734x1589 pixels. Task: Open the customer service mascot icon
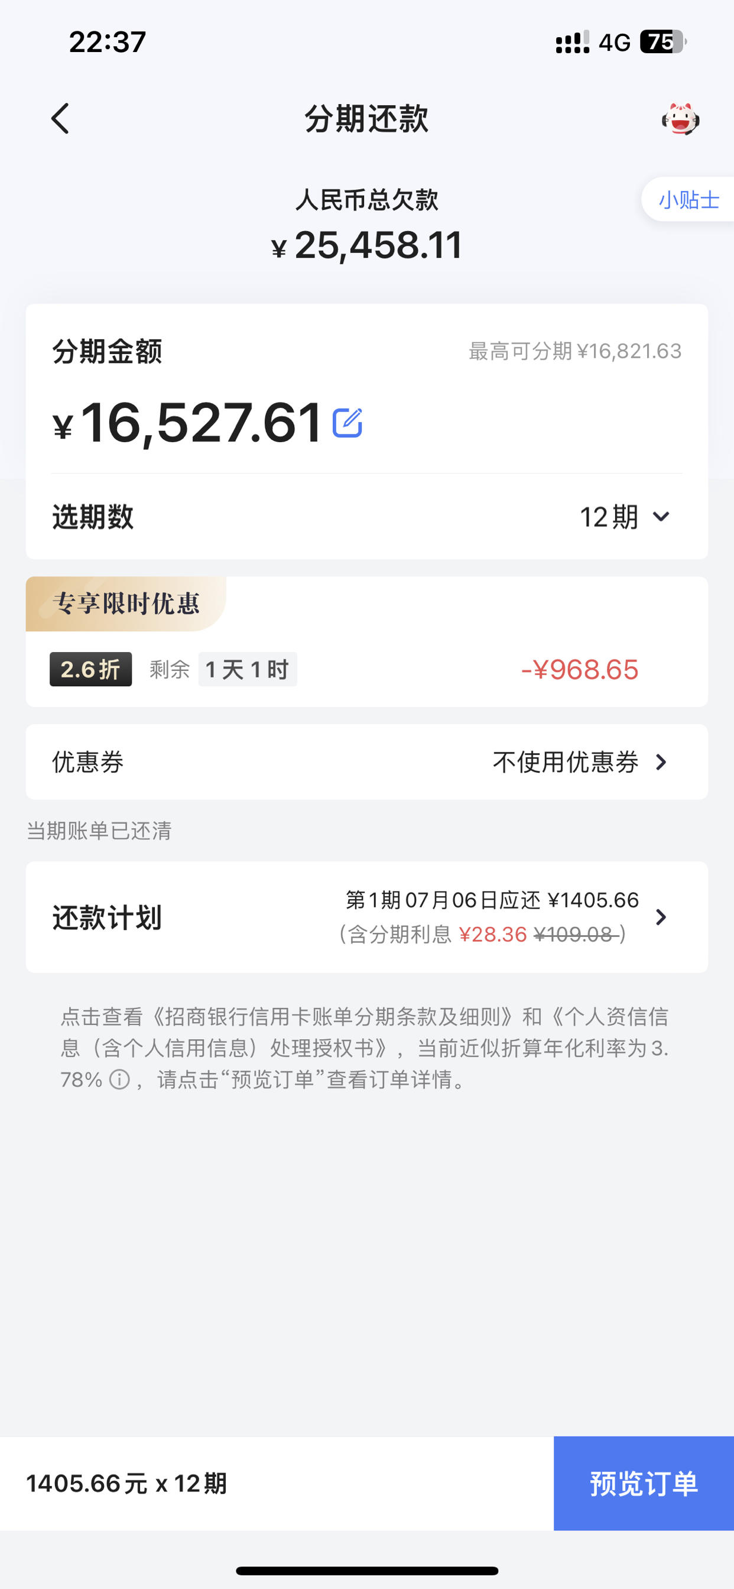(680, 118)
